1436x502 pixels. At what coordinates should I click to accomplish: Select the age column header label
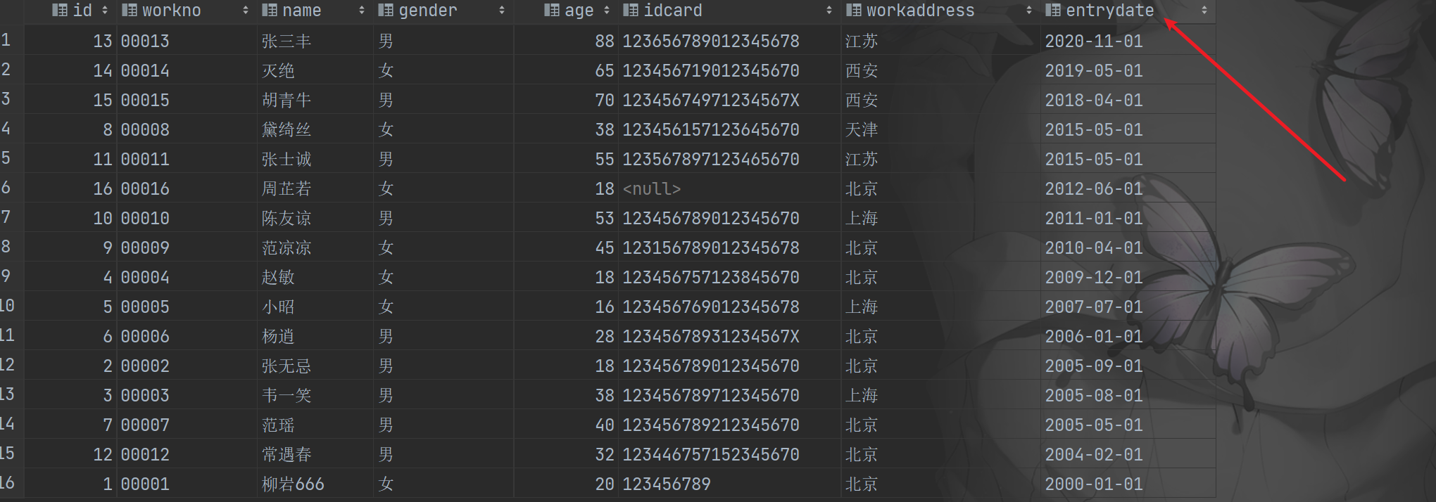pyautogui.click(x=579, y=11)
